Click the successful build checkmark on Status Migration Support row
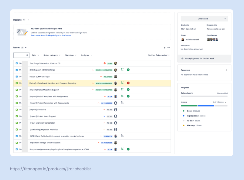 pyautogui.click(x=128, y=90)
